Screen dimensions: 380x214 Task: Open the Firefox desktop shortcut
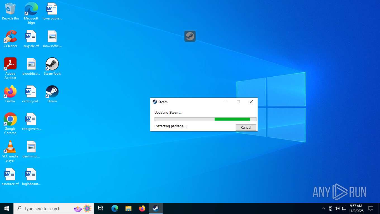pos(10,94)
